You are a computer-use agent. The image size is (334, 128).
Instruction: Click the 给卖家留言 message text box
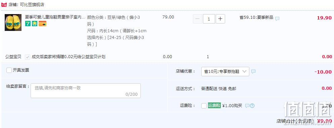[86, 91]
